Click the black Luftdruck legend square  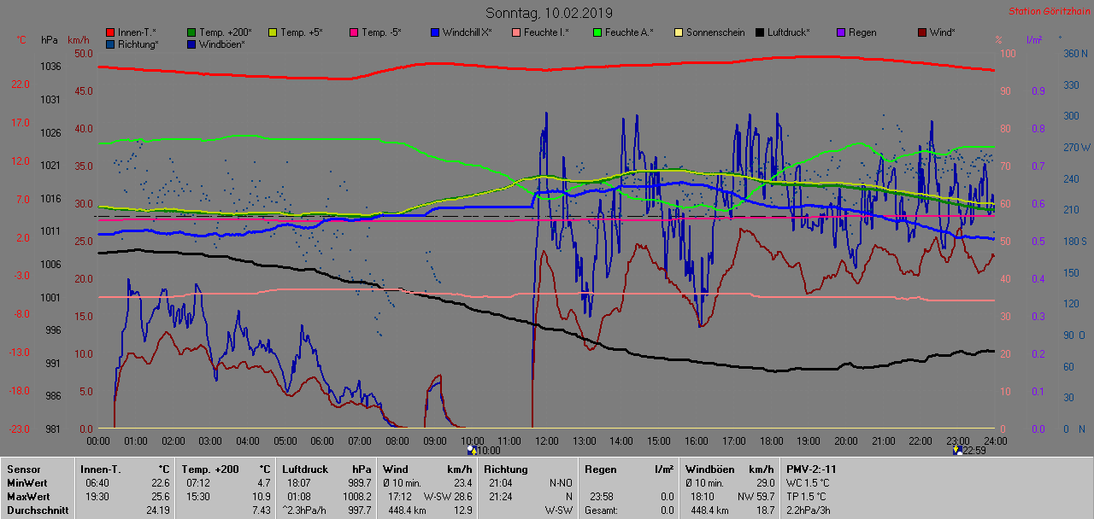click(x=760, y=32)
